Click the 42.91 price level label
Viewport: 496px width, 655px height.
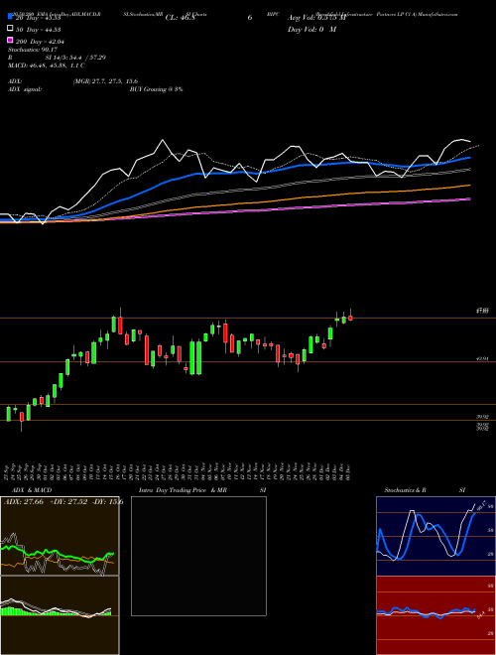point(482,358)
